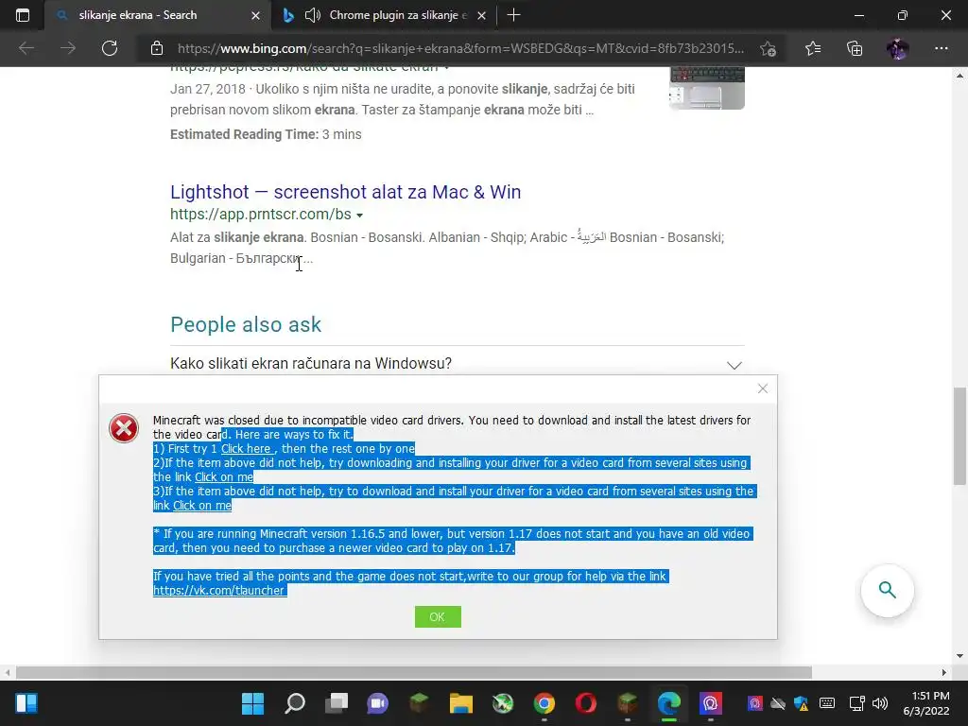The image size is (968, 726).
Task: Open Lightshot screenshot alat result link
Action: (346, 192)
